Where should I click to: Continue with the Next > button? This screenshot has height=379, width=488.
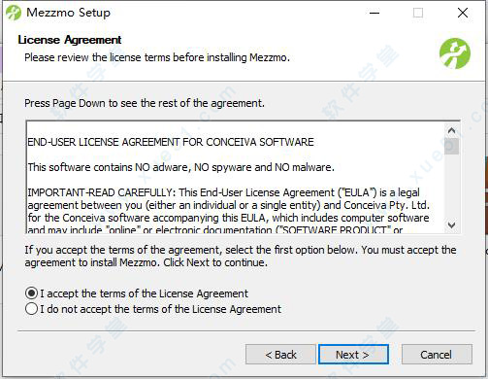[x=353, y=355]
